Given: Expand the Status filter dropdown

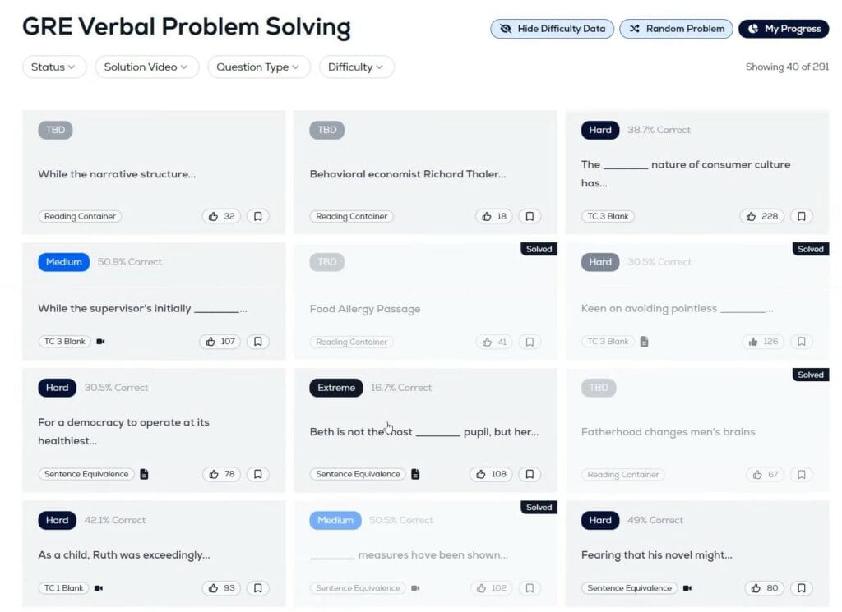Looking at the screenshot, I should coord(53,67).
